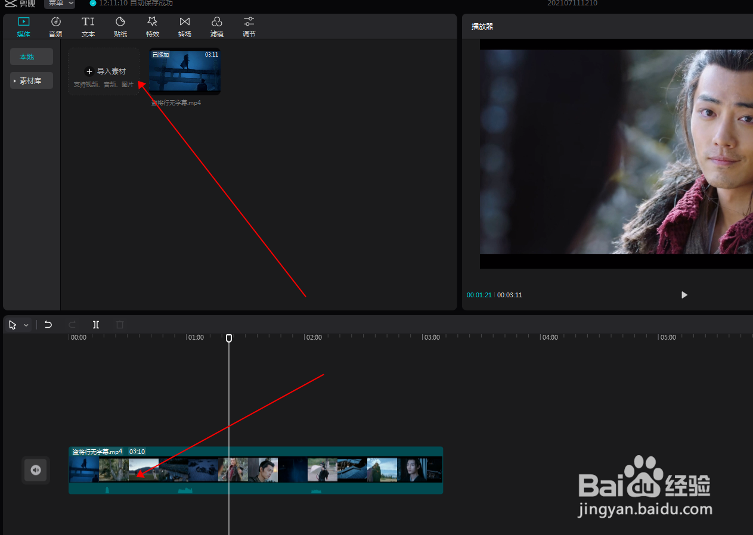This screenshot has height=535, width=753.
Task: Open the 音频 audio tab
Action: point(55,27)
